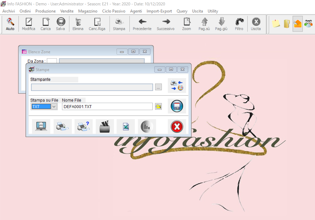Open the Ciclo Passivo menu
The height and width of the screenshot is (220, 315).
[x=114, y=11]
